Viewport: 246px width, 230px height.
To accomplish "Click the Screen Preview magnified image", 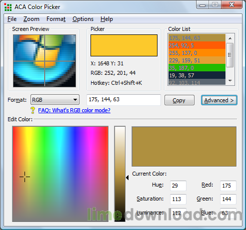I will click(44, 61).
